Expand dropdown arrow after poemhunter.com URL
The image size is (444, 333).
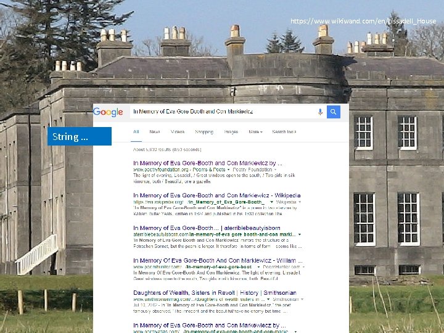[x=258, y=267]
